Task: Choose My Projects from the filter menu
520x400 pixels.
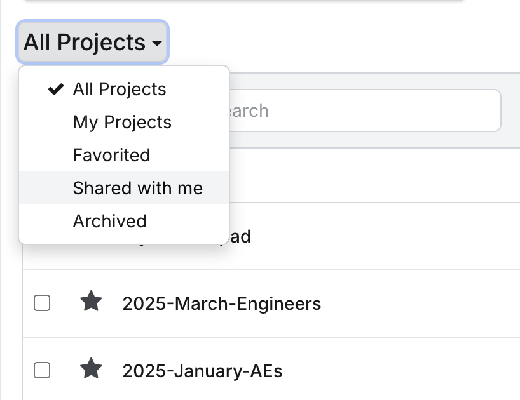Action: 122,122
